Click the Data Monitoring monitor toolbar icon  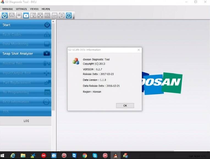pyautogui.click(x=19, y=16)
